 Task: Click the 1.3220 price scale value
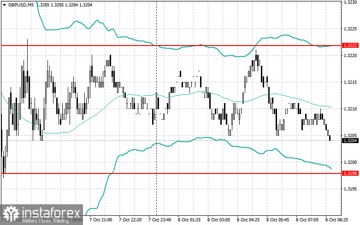pyautogui.click(x=350, y=56)
